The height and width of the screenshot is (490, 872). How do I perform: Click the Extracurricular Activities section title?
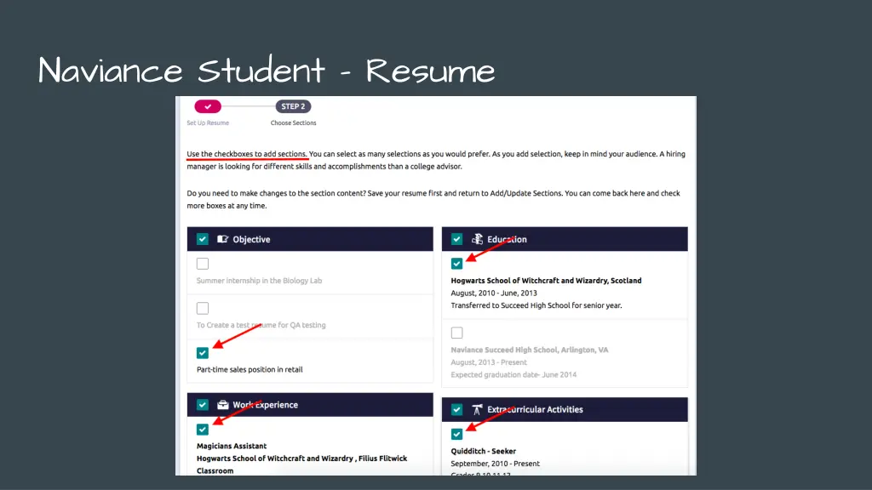(535, 409)
